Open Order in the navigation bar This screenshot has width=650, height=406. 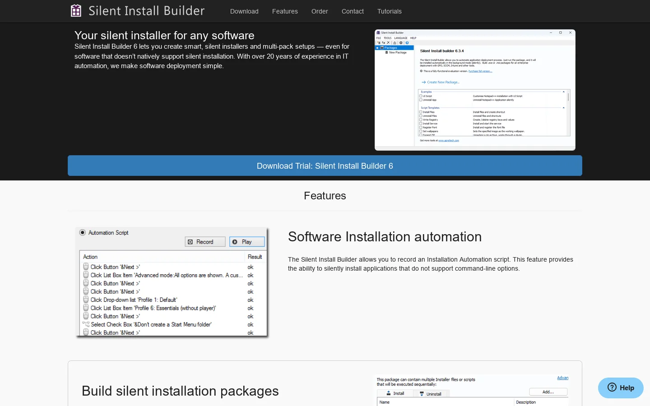[320, 11]
